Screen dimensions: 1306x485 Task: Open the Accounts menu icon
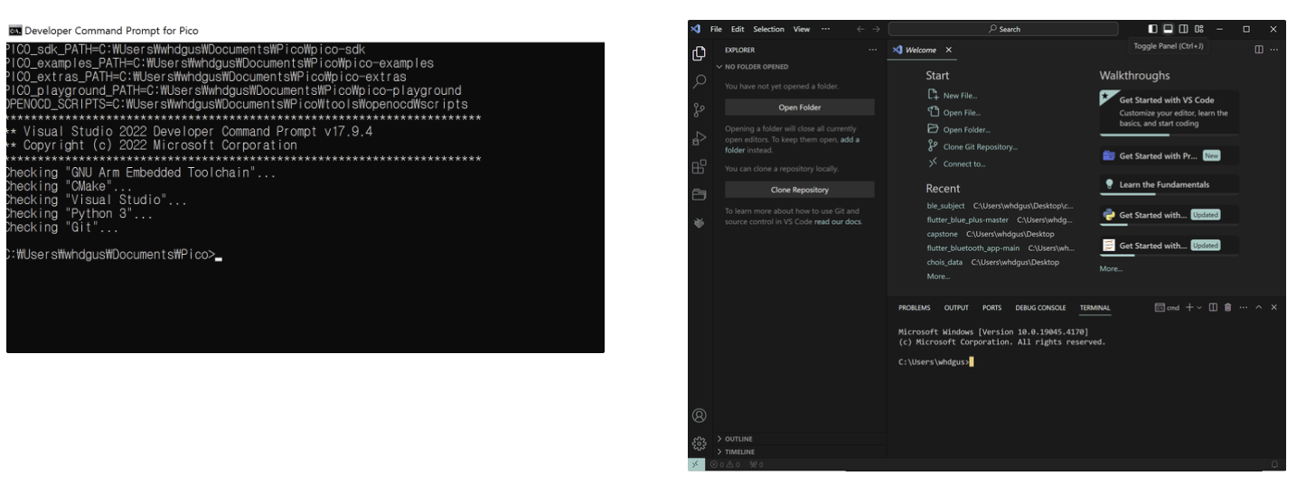pos(699,416)
